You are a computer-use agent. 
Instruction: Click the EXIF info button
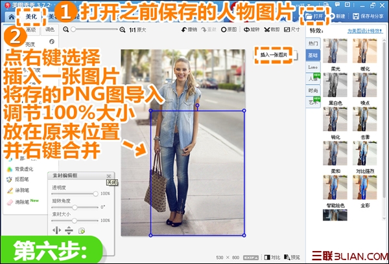click(x=251, y=258)
